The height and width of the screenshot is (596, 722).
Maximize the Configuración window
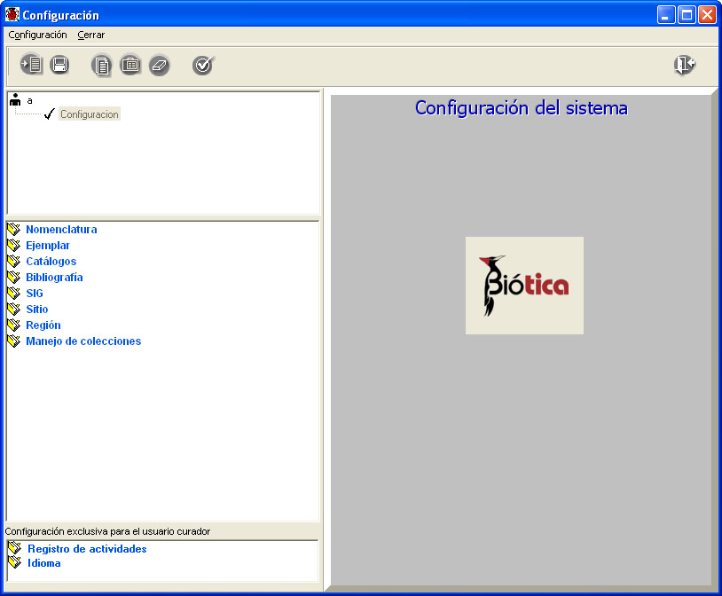pyautogui.click(x=687, y=15)
